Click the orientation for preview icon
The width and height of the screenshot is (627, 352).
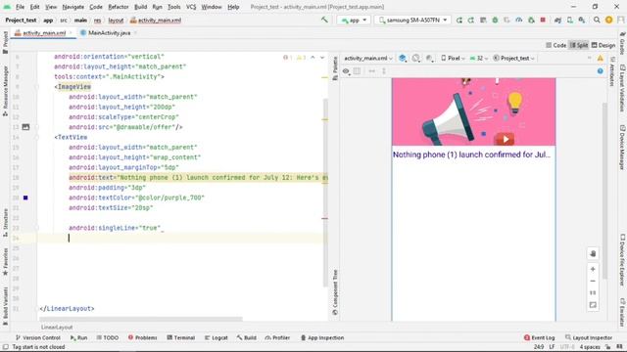tap(415, 59)
